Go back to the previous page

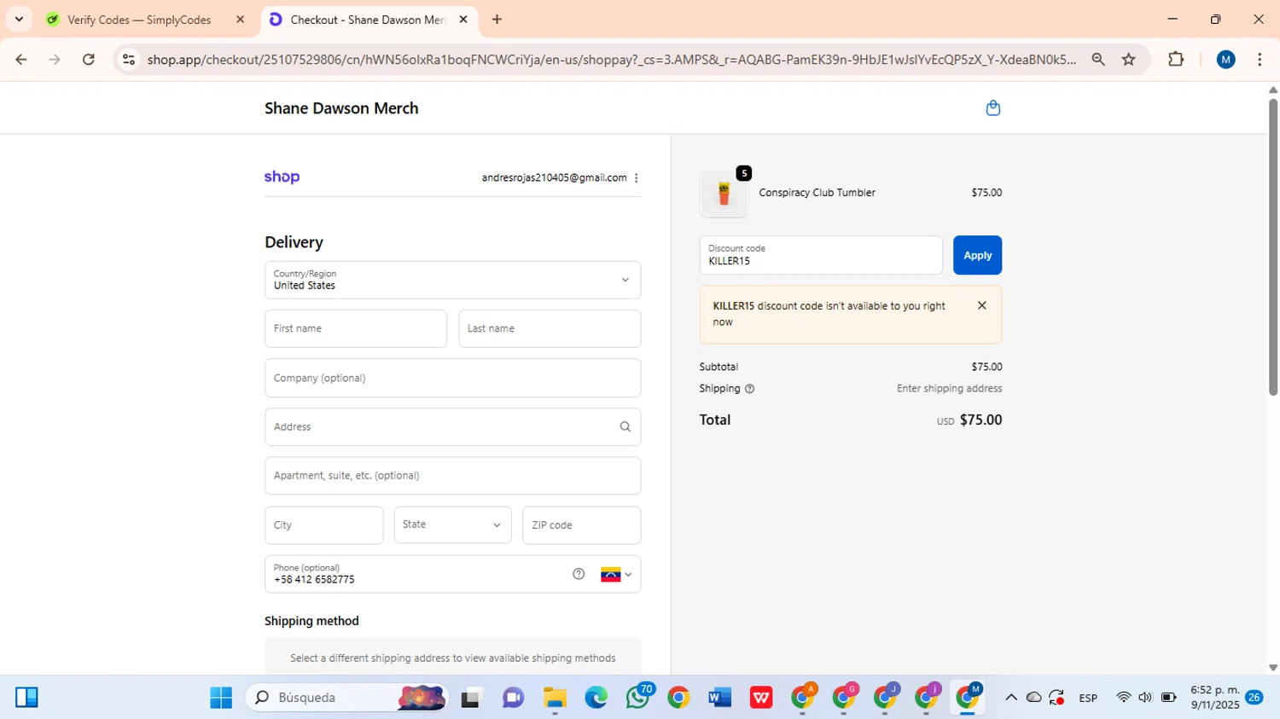(x=21, y=59)
